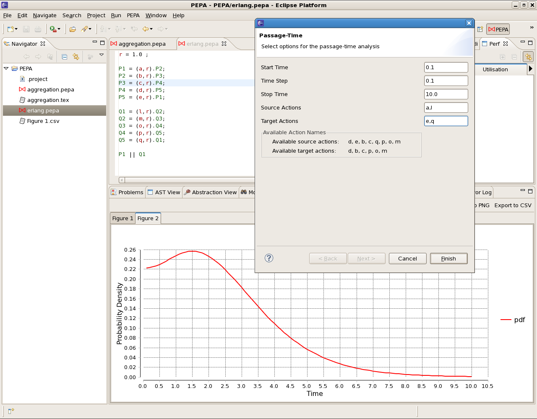Open the Project menu
Image resolution: width=537 pixels, height=419 pixels.
tap(96, 16)
